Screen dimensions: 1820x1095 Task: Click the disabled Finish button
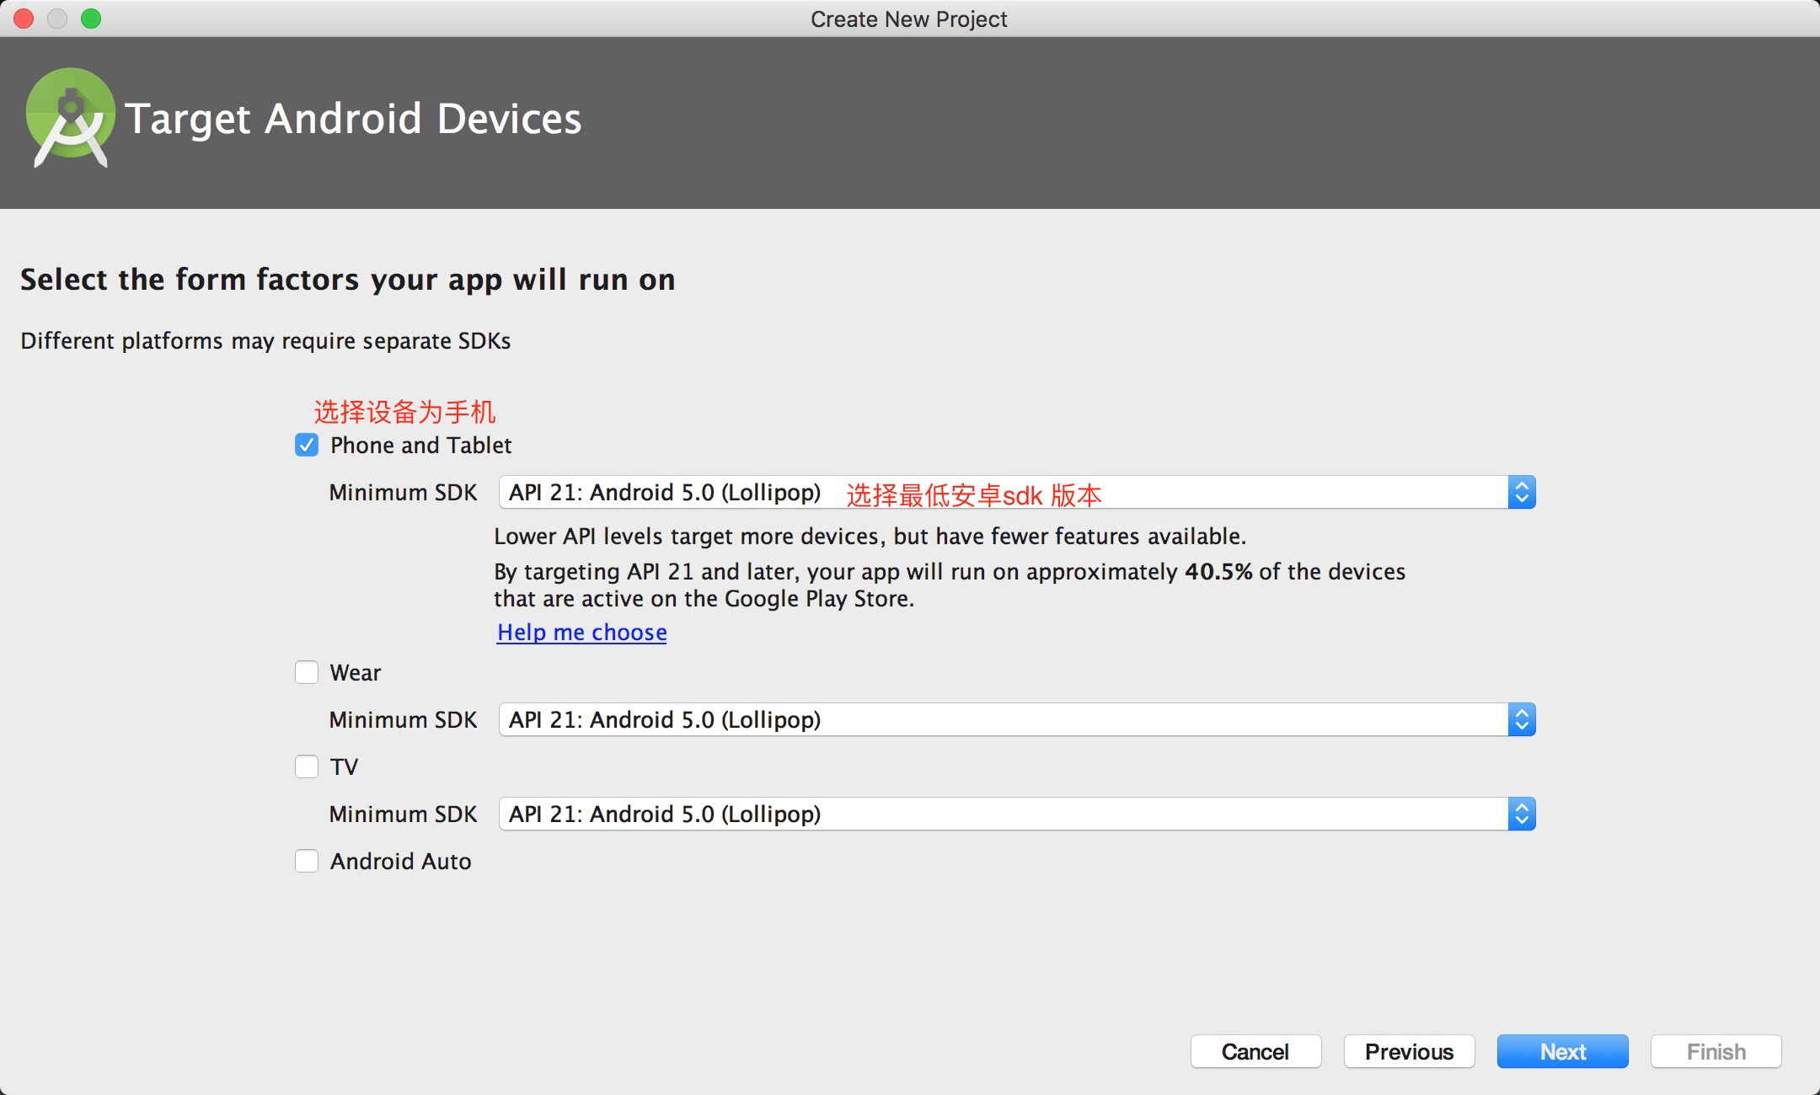coord(1716,1051)
